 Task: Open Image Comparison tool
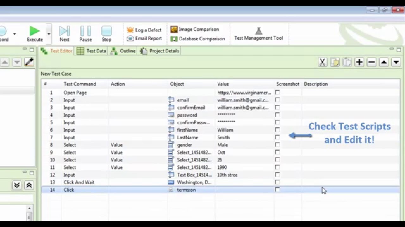[195, 29]
